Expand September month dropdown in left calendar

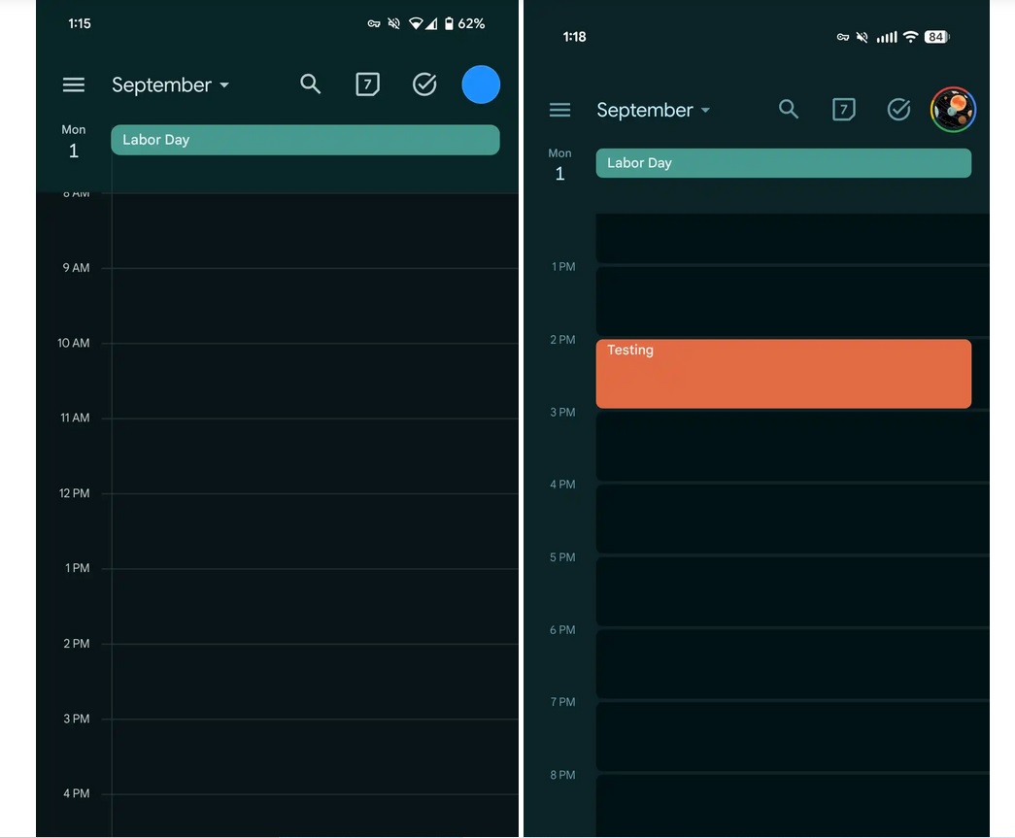tap(170, 84)
